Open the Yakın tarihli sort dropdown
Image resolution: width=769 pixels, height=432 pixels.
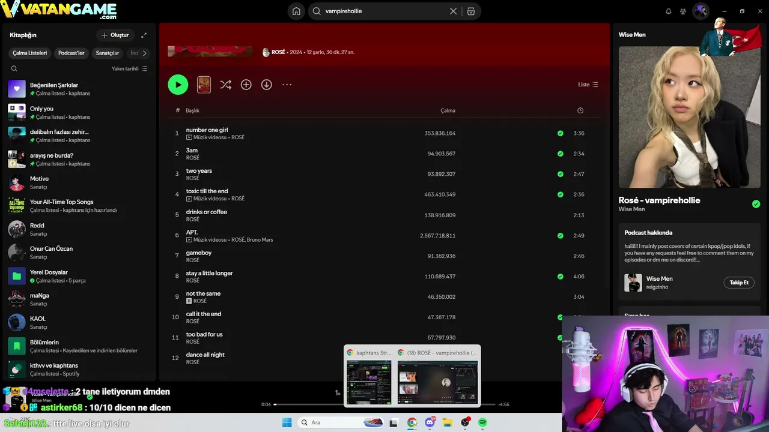pyautogui.click(x=129, y=68)
